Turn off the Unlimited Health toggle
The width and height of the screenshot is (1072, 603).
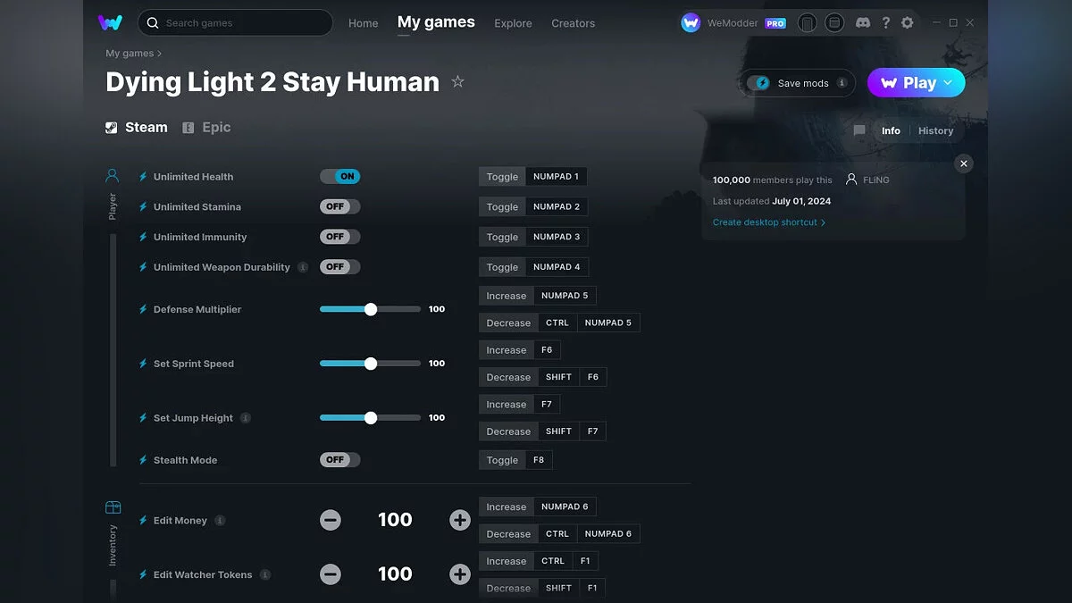(340, 177)
